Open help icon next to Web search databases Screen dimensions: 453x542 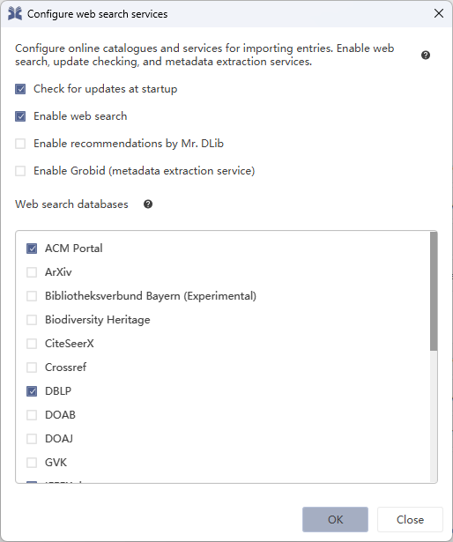(x=148, y=204)
